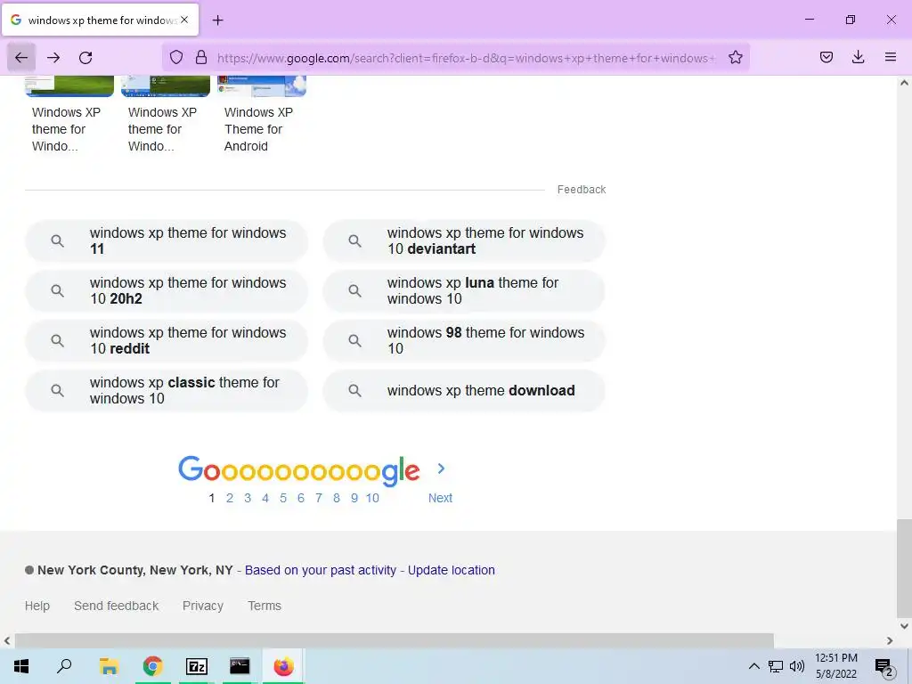The image size is (912, 684).
Task: Open 7-Zip from the taskbar
Action: click(x=197, y=666)
